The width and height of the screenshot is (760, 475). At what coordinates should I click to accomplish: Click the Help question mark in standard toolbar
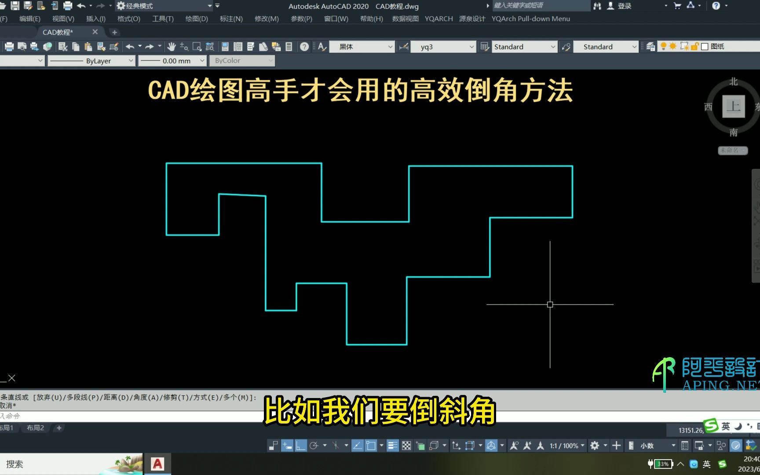[x=304, y=47]
